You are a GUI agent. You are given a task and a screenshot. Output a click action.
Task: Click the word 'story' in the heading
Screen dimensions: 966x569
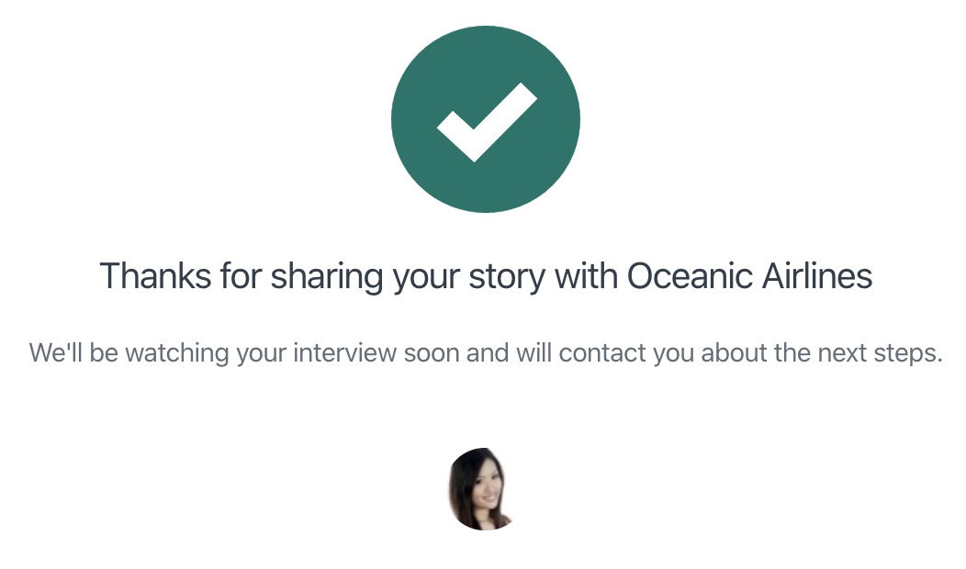[x=507, y=278]
